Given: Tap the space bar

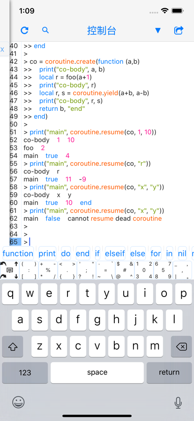Looking at the screenshot, I should tap(97, 373).
